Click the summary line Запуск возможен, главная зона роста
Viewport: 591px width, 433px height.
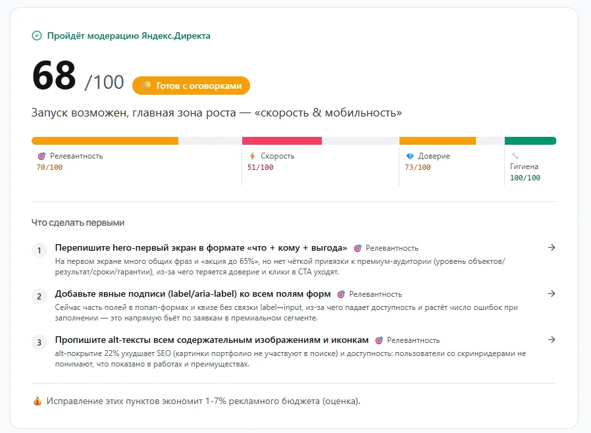point(217,113)
